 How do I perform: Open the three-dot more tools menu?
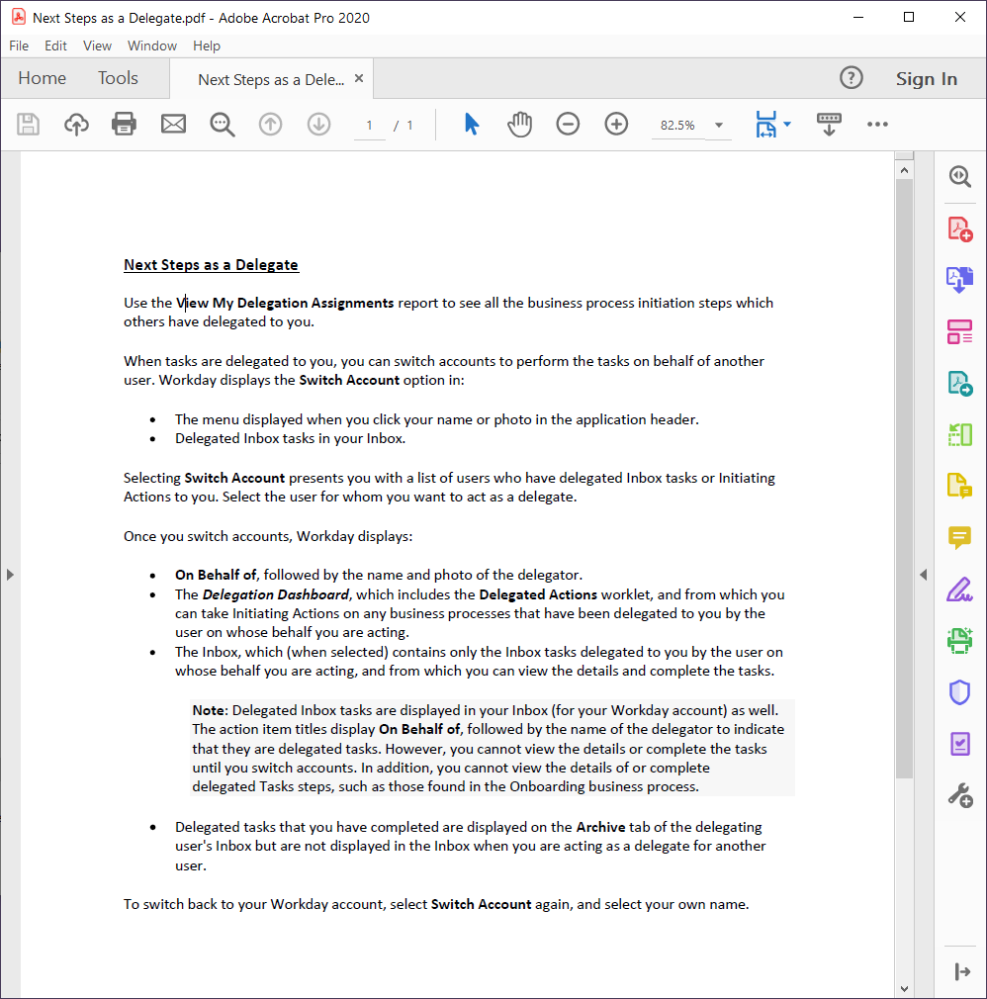(877, 125)
